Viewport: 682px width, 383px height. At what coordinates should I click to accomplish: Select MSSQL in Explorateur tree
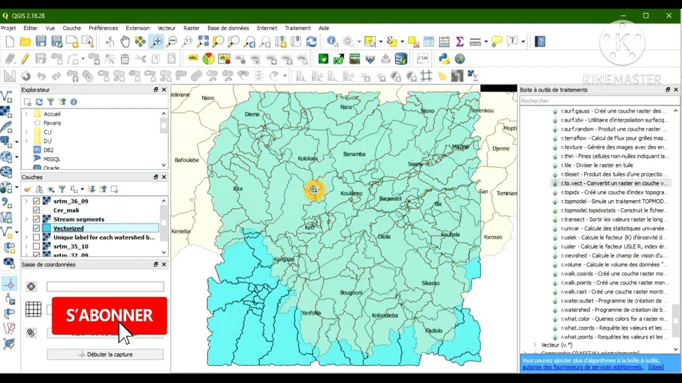52,159
